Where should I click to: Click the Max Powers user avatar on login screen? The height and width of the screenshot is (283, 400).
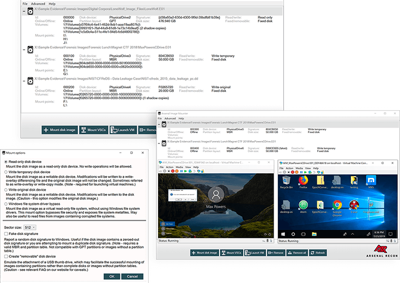pos(216,195)
